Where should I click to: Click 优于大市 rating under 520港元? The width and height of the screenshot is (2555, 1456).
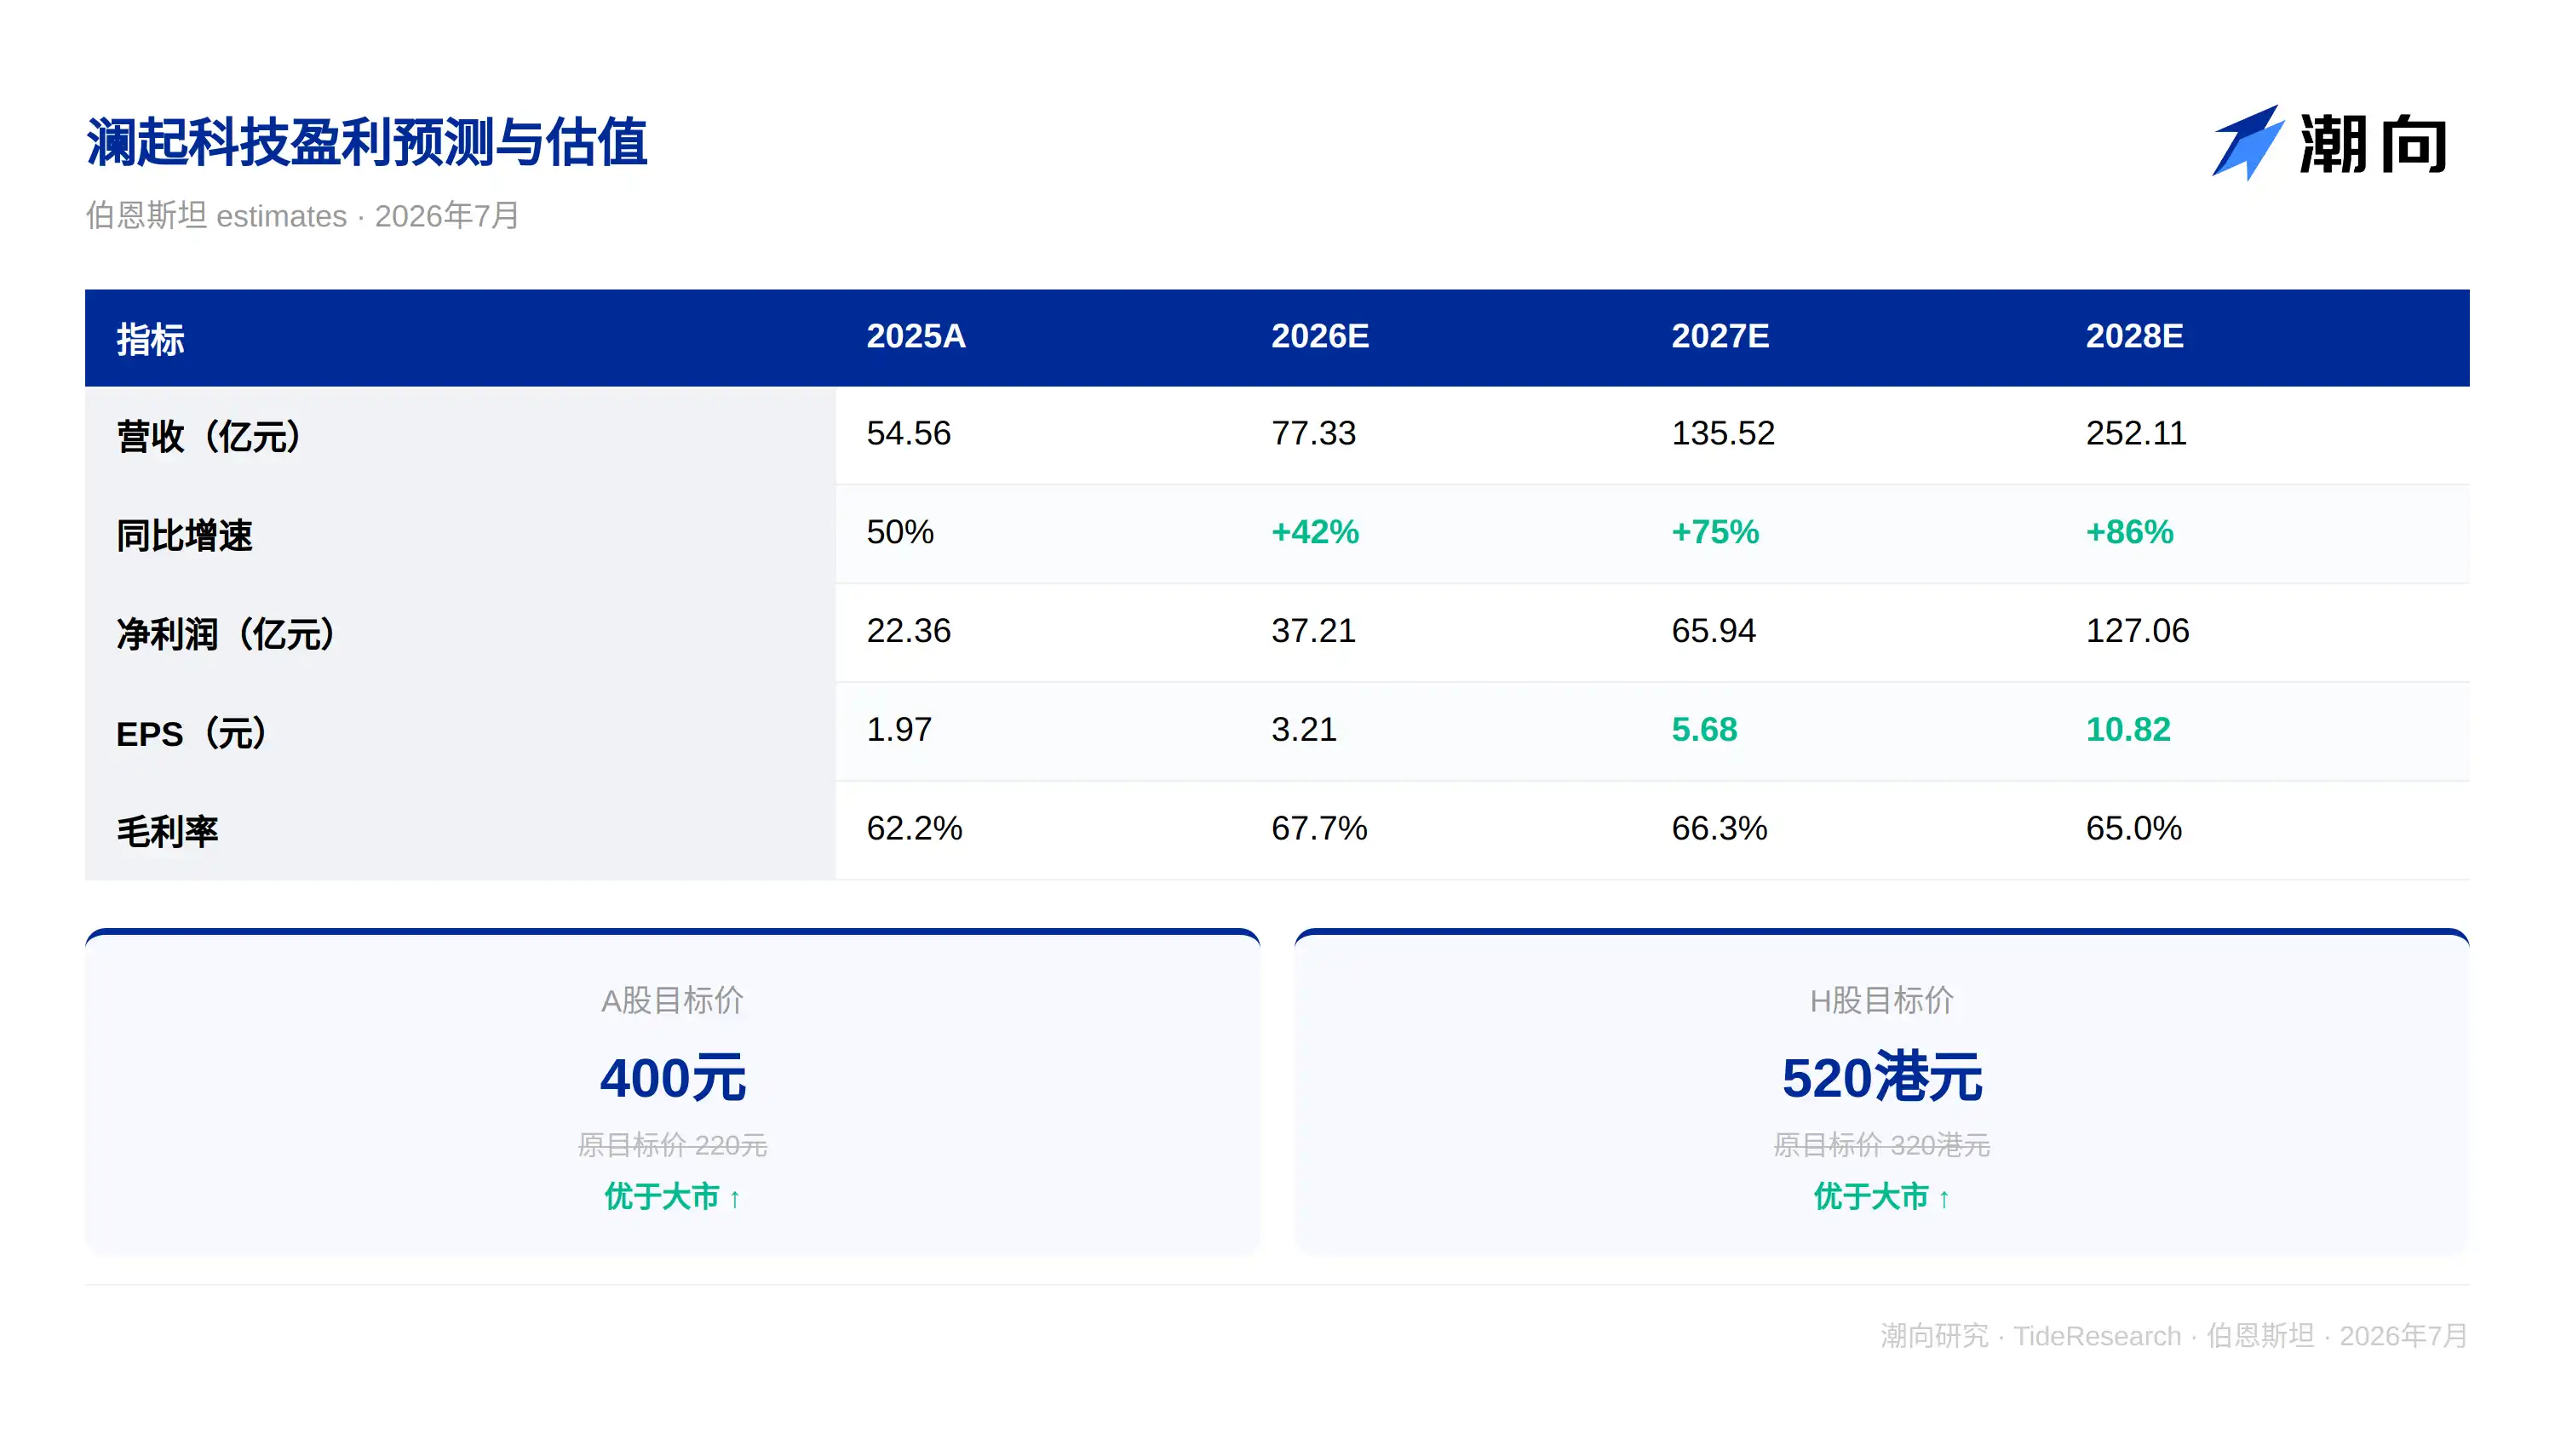pos(1881,1197)
